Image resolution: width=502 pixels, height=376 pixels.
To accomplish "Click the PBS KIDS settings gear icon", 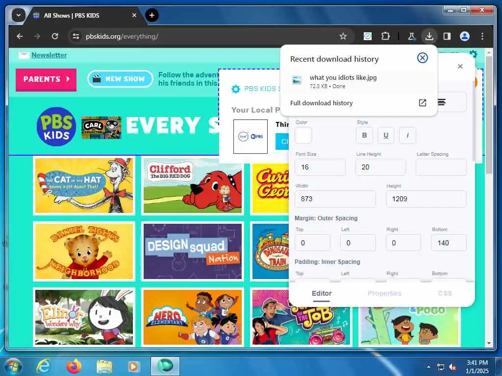I will pyautogui.click(x=236, y=89).
